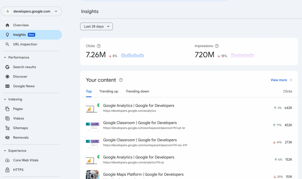
Task: Click the Clicks column header
Action: point(288,91)
